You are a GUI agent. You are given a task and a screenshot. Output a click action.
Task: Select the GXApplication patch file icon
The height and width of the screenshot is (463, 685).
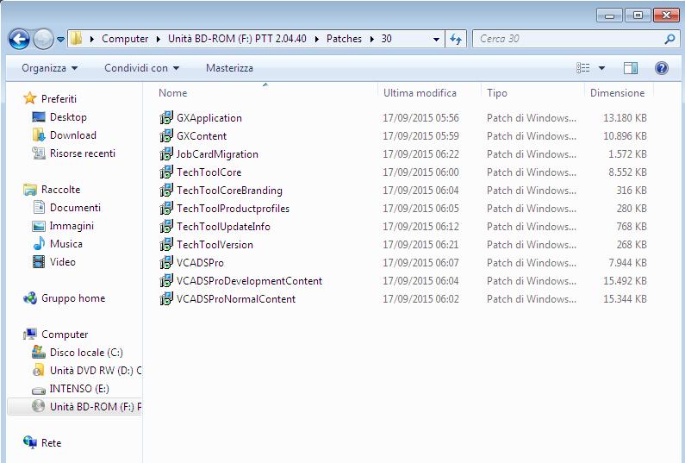(x=166, y=117)
